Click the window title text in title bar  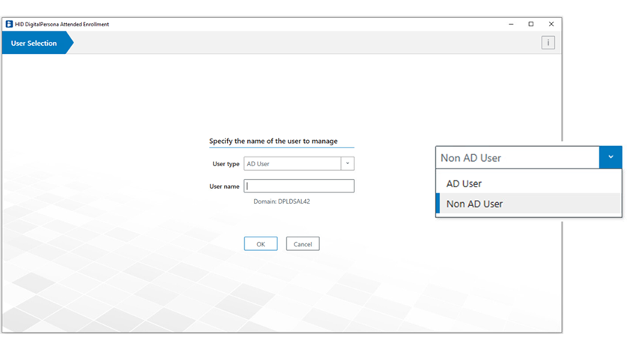62,24
